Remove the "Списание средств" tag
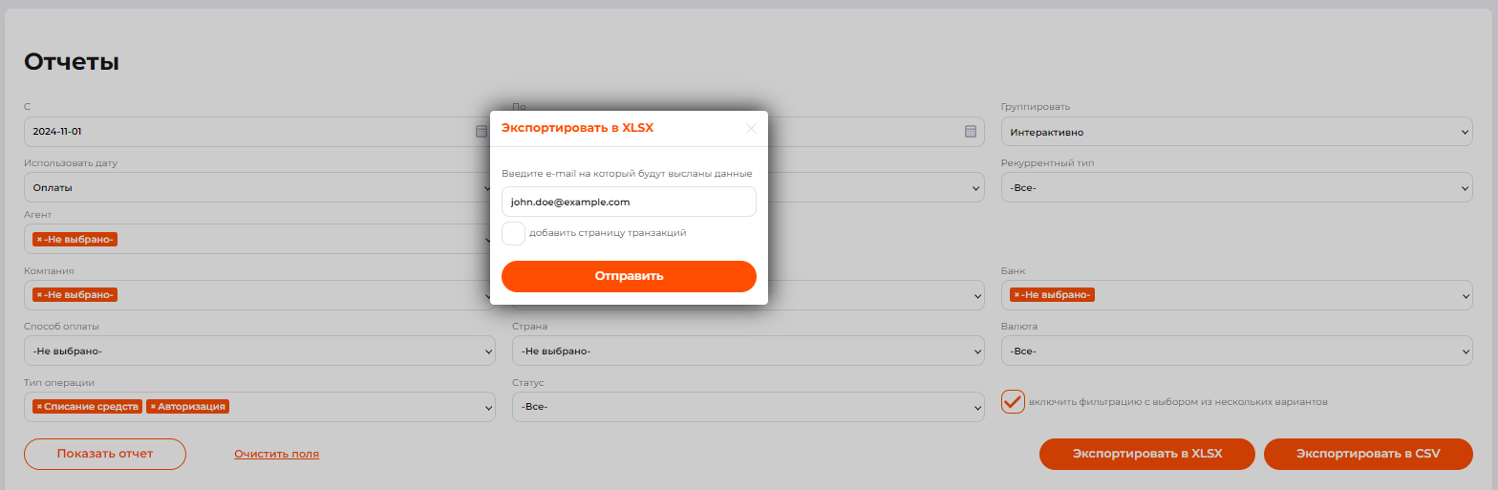 [39, 407]
